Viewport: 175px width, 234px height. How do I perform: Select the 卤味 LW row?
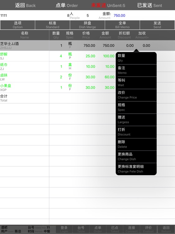58,77
